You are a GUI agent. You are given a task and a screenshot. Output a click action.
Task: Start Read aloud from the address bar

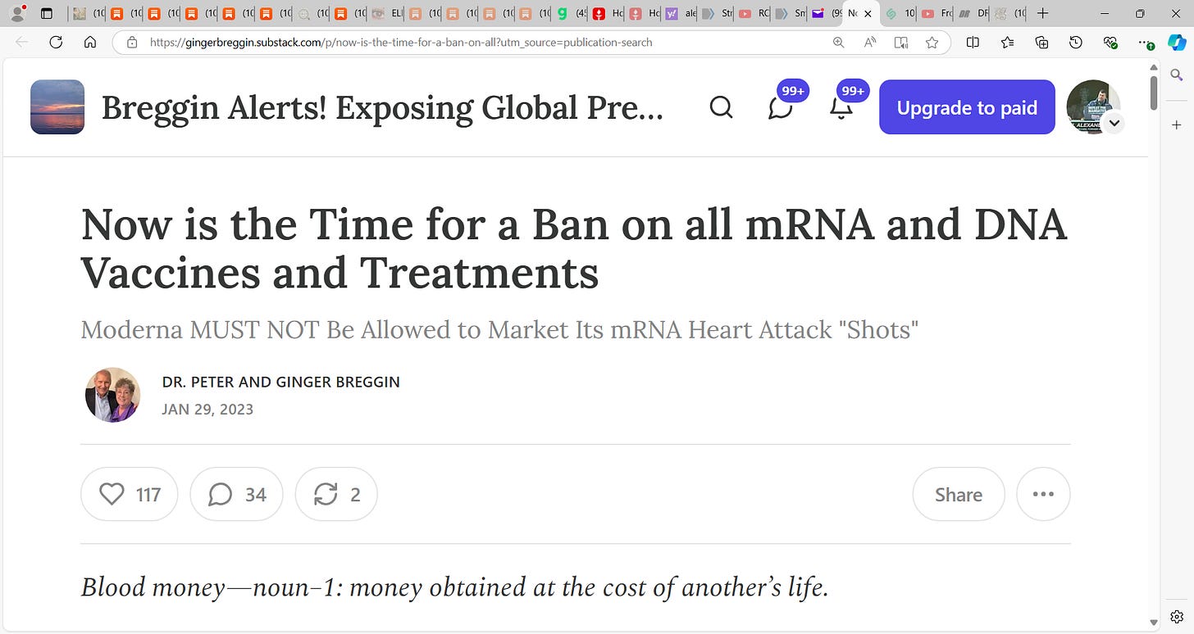(x=869, y=43)
